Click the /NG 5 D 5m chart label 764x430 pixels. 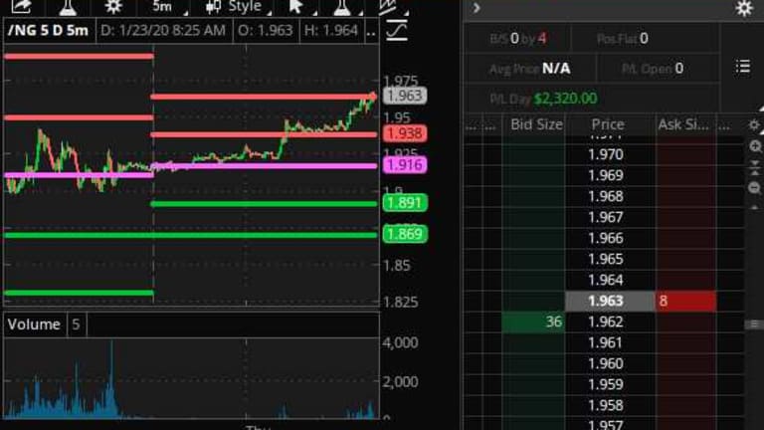coord(48,31)
